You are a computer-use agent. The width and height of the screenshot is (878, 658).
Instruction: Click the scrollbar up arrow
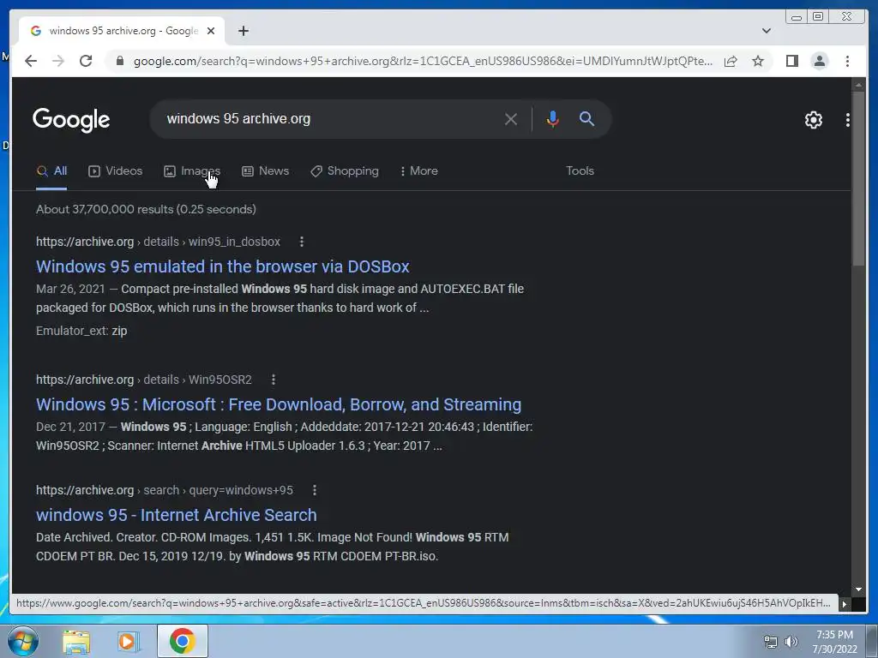(x=858, y=85)
